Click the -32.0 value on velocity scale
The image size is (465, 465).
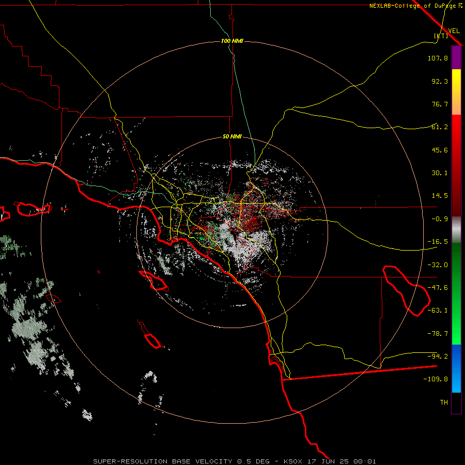[x=438, y=265]
